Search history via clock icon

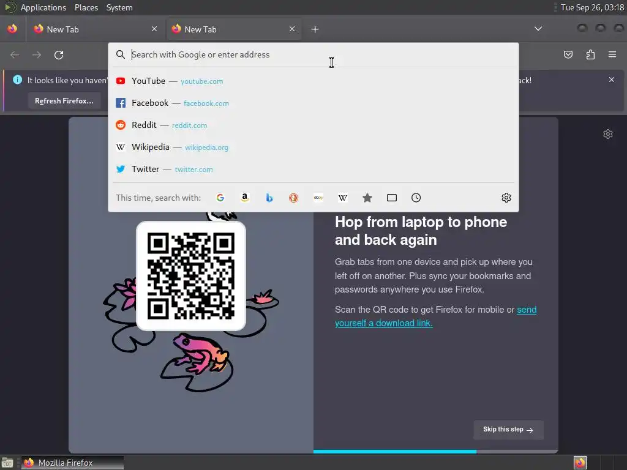pyautogui.click(x=416, y=198)
